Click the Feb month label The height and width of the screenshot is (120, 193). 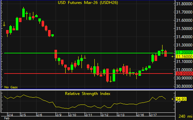tap(6, 117)
